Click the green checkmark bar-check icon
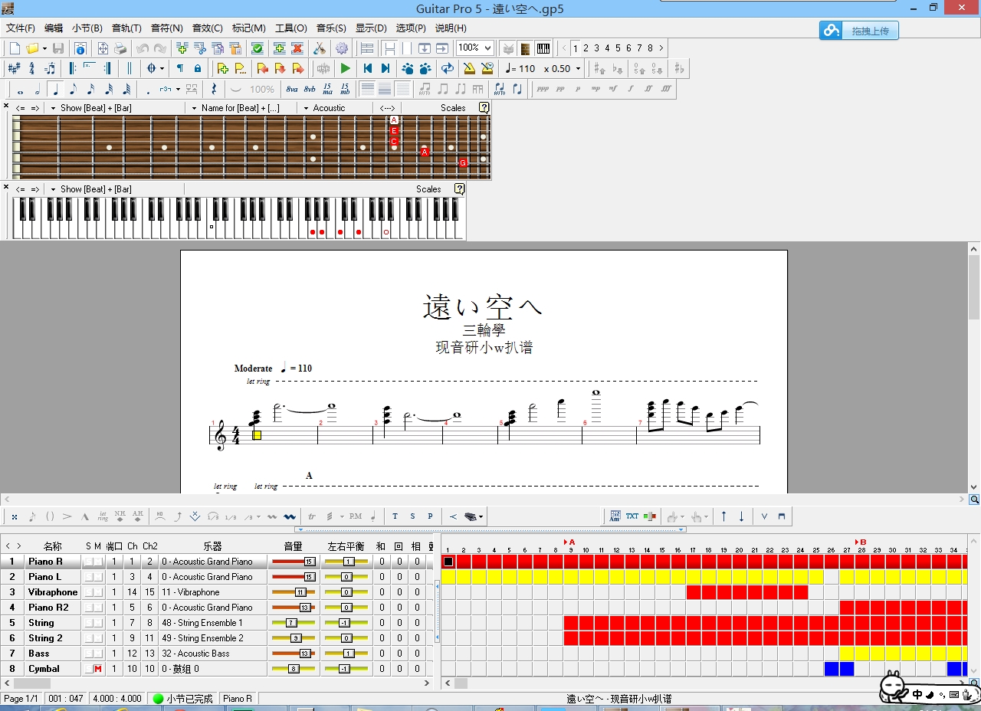The width and height of the screenshot is (981, 711). coord(258,48)
